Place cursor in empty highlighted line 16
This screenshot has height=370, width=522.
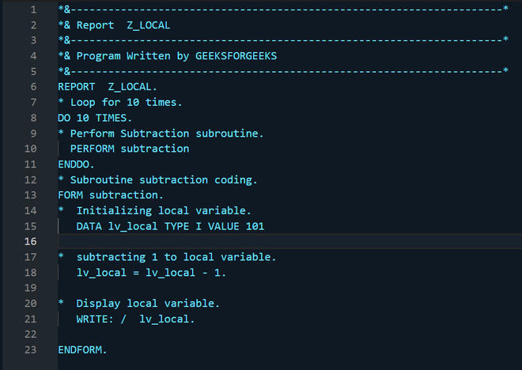coord(285,241)
